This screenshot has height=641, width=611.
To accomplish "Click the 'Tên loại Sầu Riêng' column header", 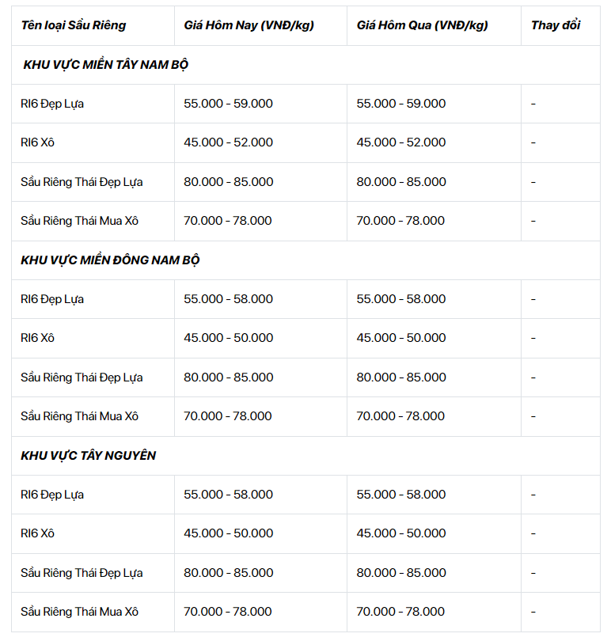I will (x=73, y=25).
